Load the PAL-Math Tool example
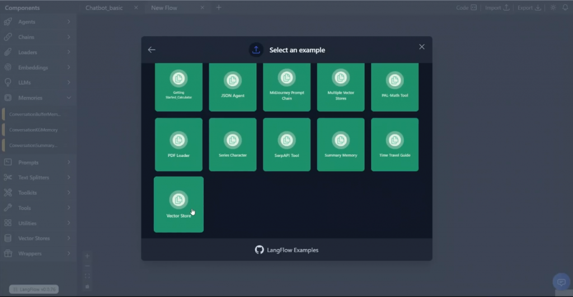The image size is (573, 297). (394, 87)
